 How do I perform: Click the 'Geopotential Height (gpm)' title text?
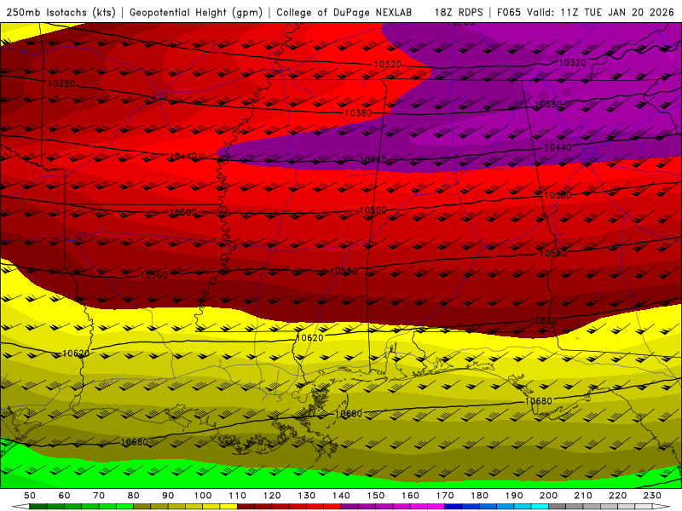(196, 12)
